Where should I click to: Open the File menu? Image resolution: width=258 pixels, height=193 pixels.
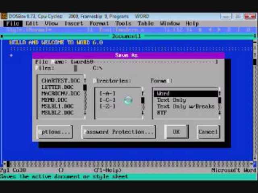[x=13, y=23]
